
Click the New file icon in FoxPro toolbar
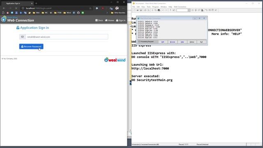[x=134, y=10]
